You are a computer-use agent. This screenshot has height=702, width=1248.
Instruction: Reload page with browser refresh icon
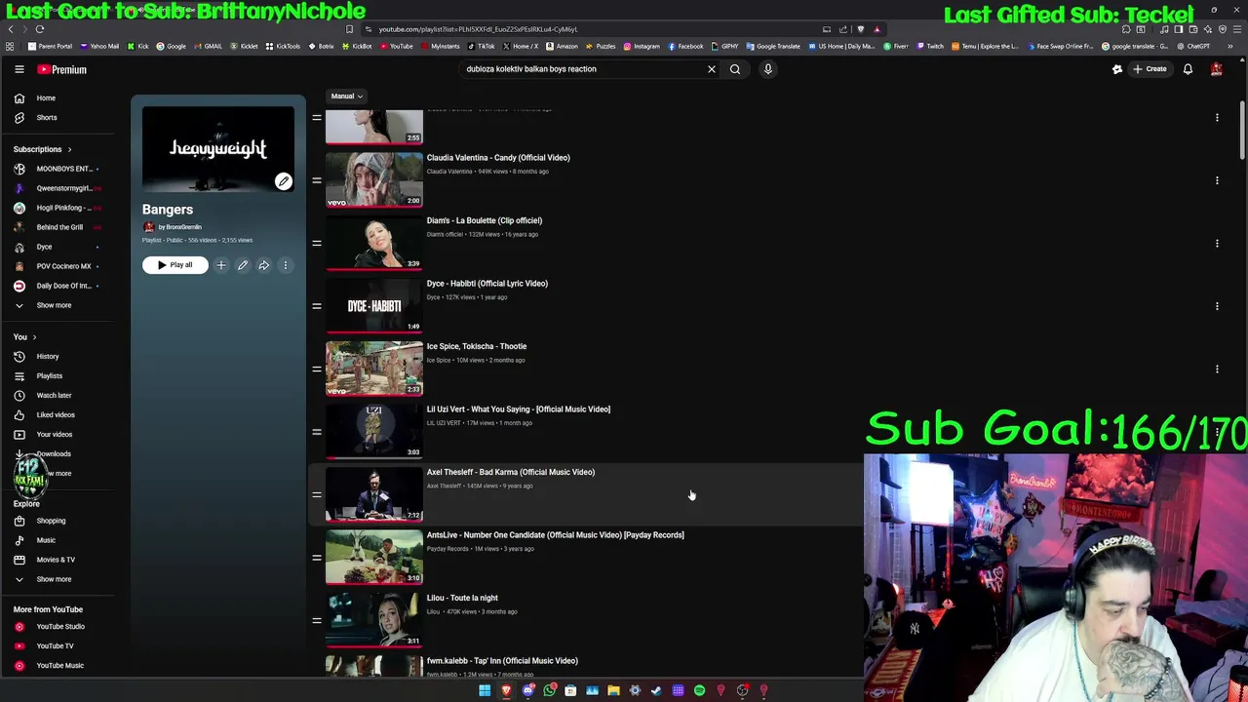coord(40,29)
